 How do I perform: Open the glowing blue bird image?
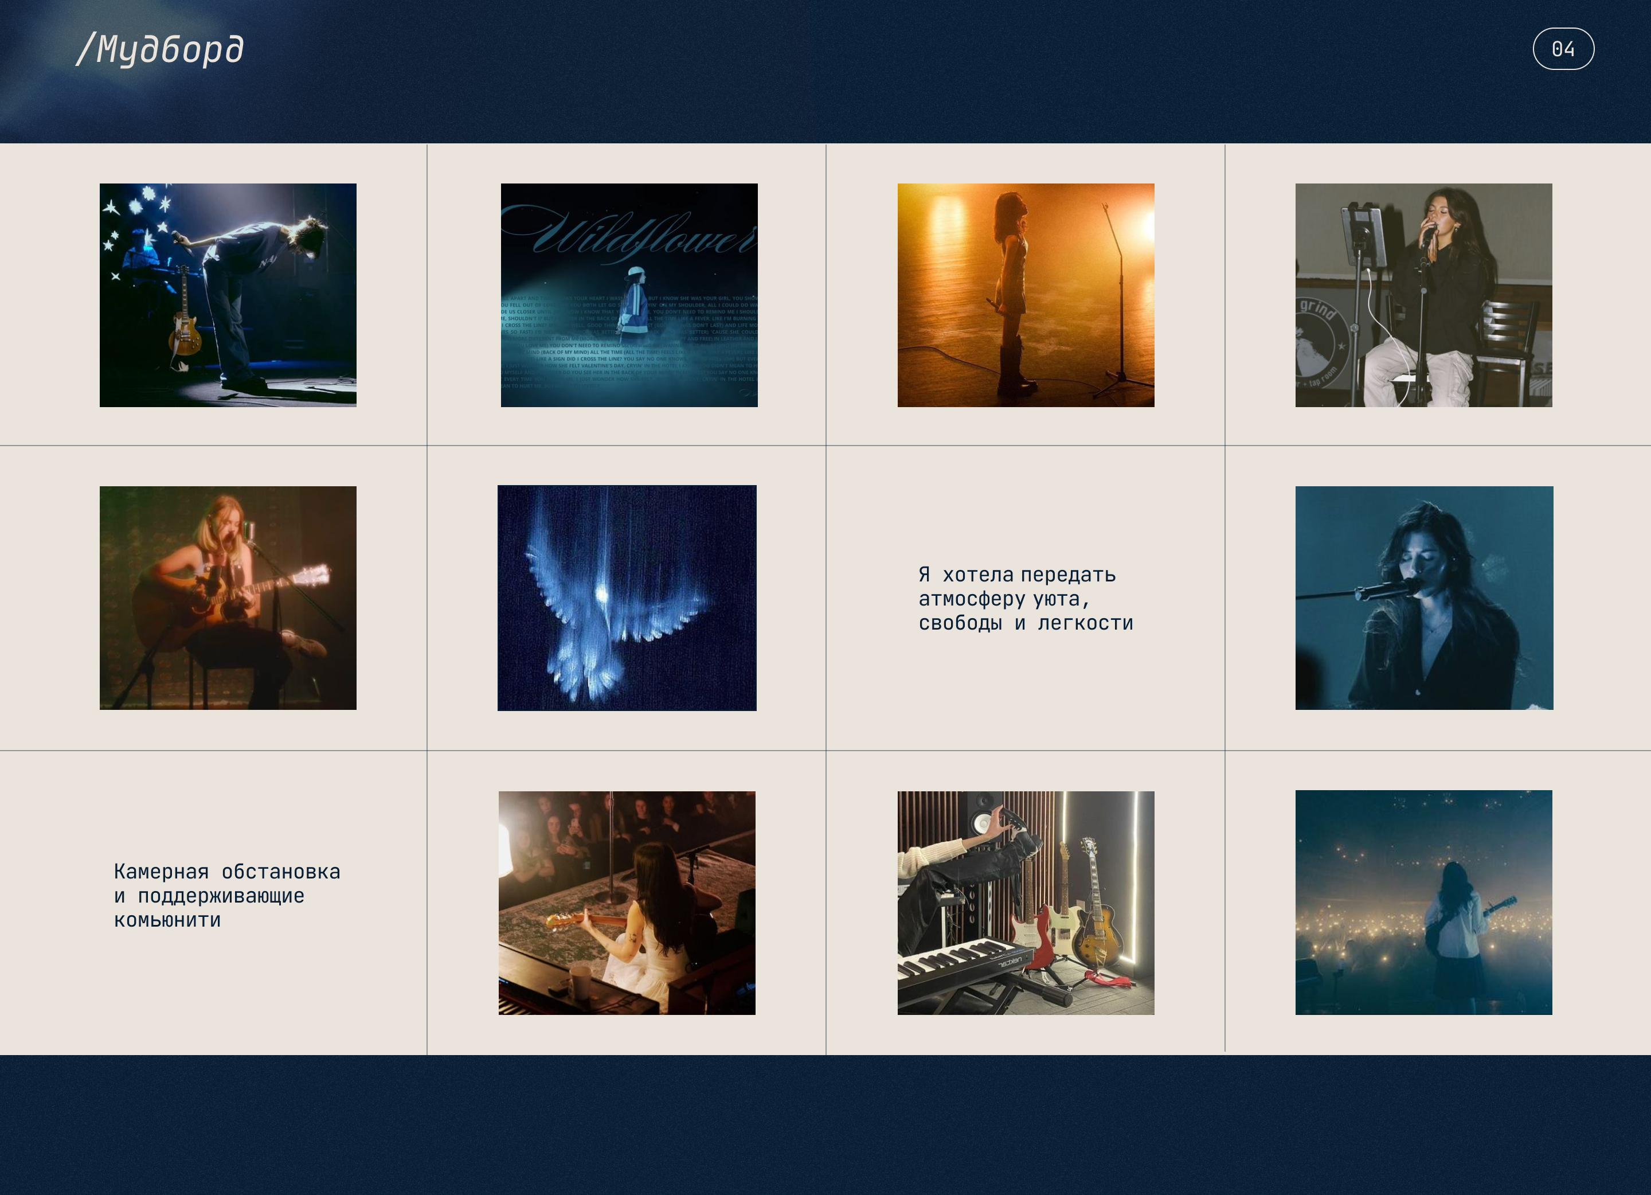tap(627, 598)
